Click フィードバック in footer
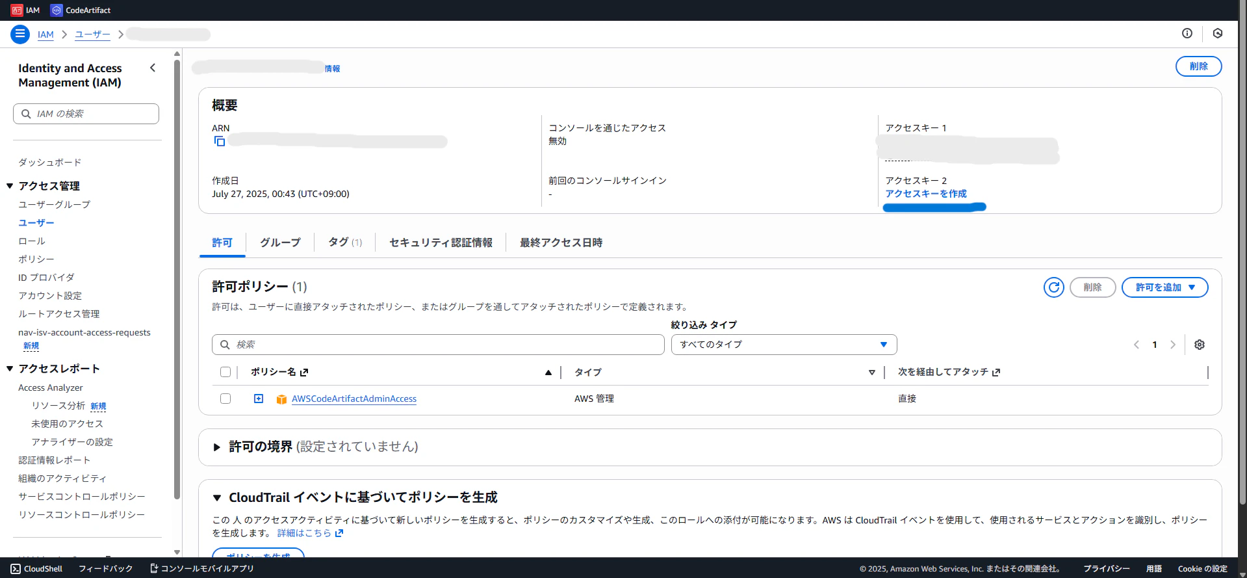Screen dimensions: 1247x578 (x=106, y=569)
